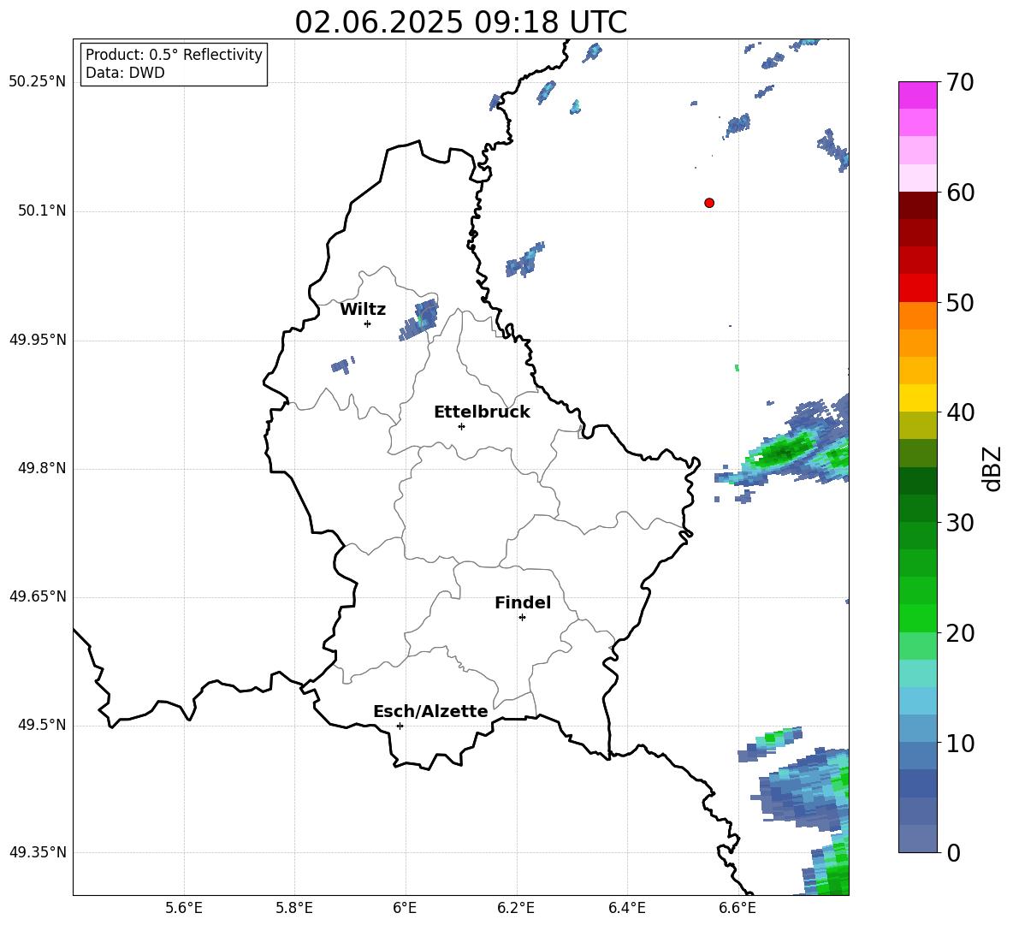Viewport: 1013px width, 925px height.
Task: Click the 6.2°E longitude label
Action: (516, 908)
